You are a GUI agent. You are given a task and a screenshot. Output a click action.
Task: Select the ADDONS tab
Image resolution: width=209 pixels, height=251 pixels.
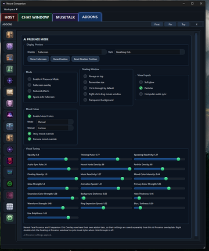coord(90,17)
